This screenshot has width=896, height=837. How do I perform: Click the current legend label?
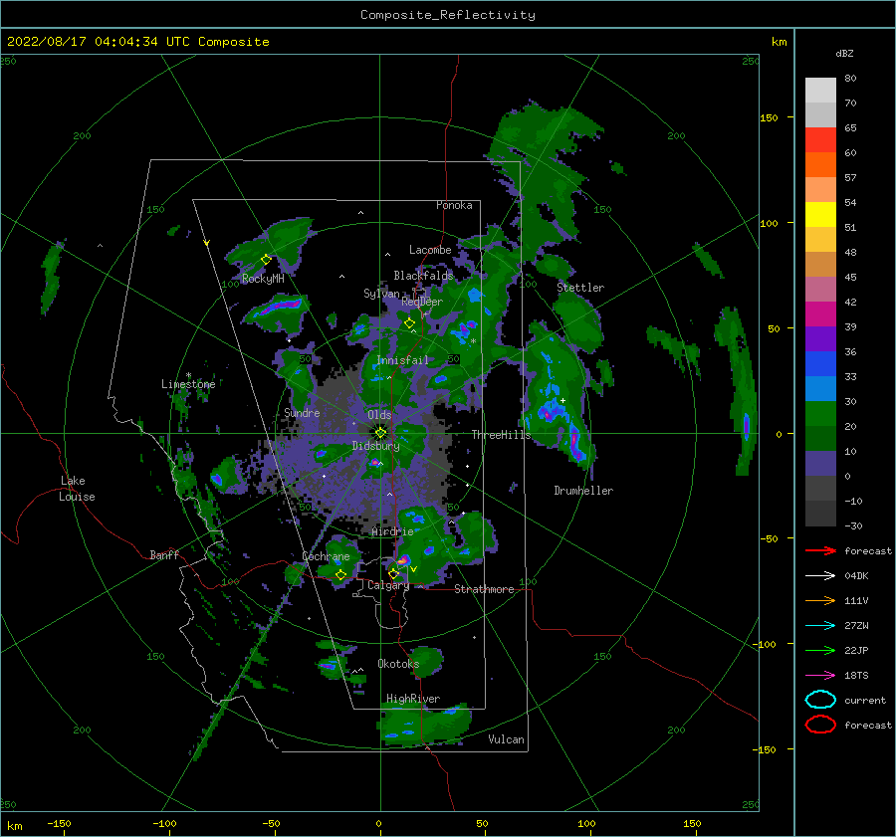coord(865,700)
